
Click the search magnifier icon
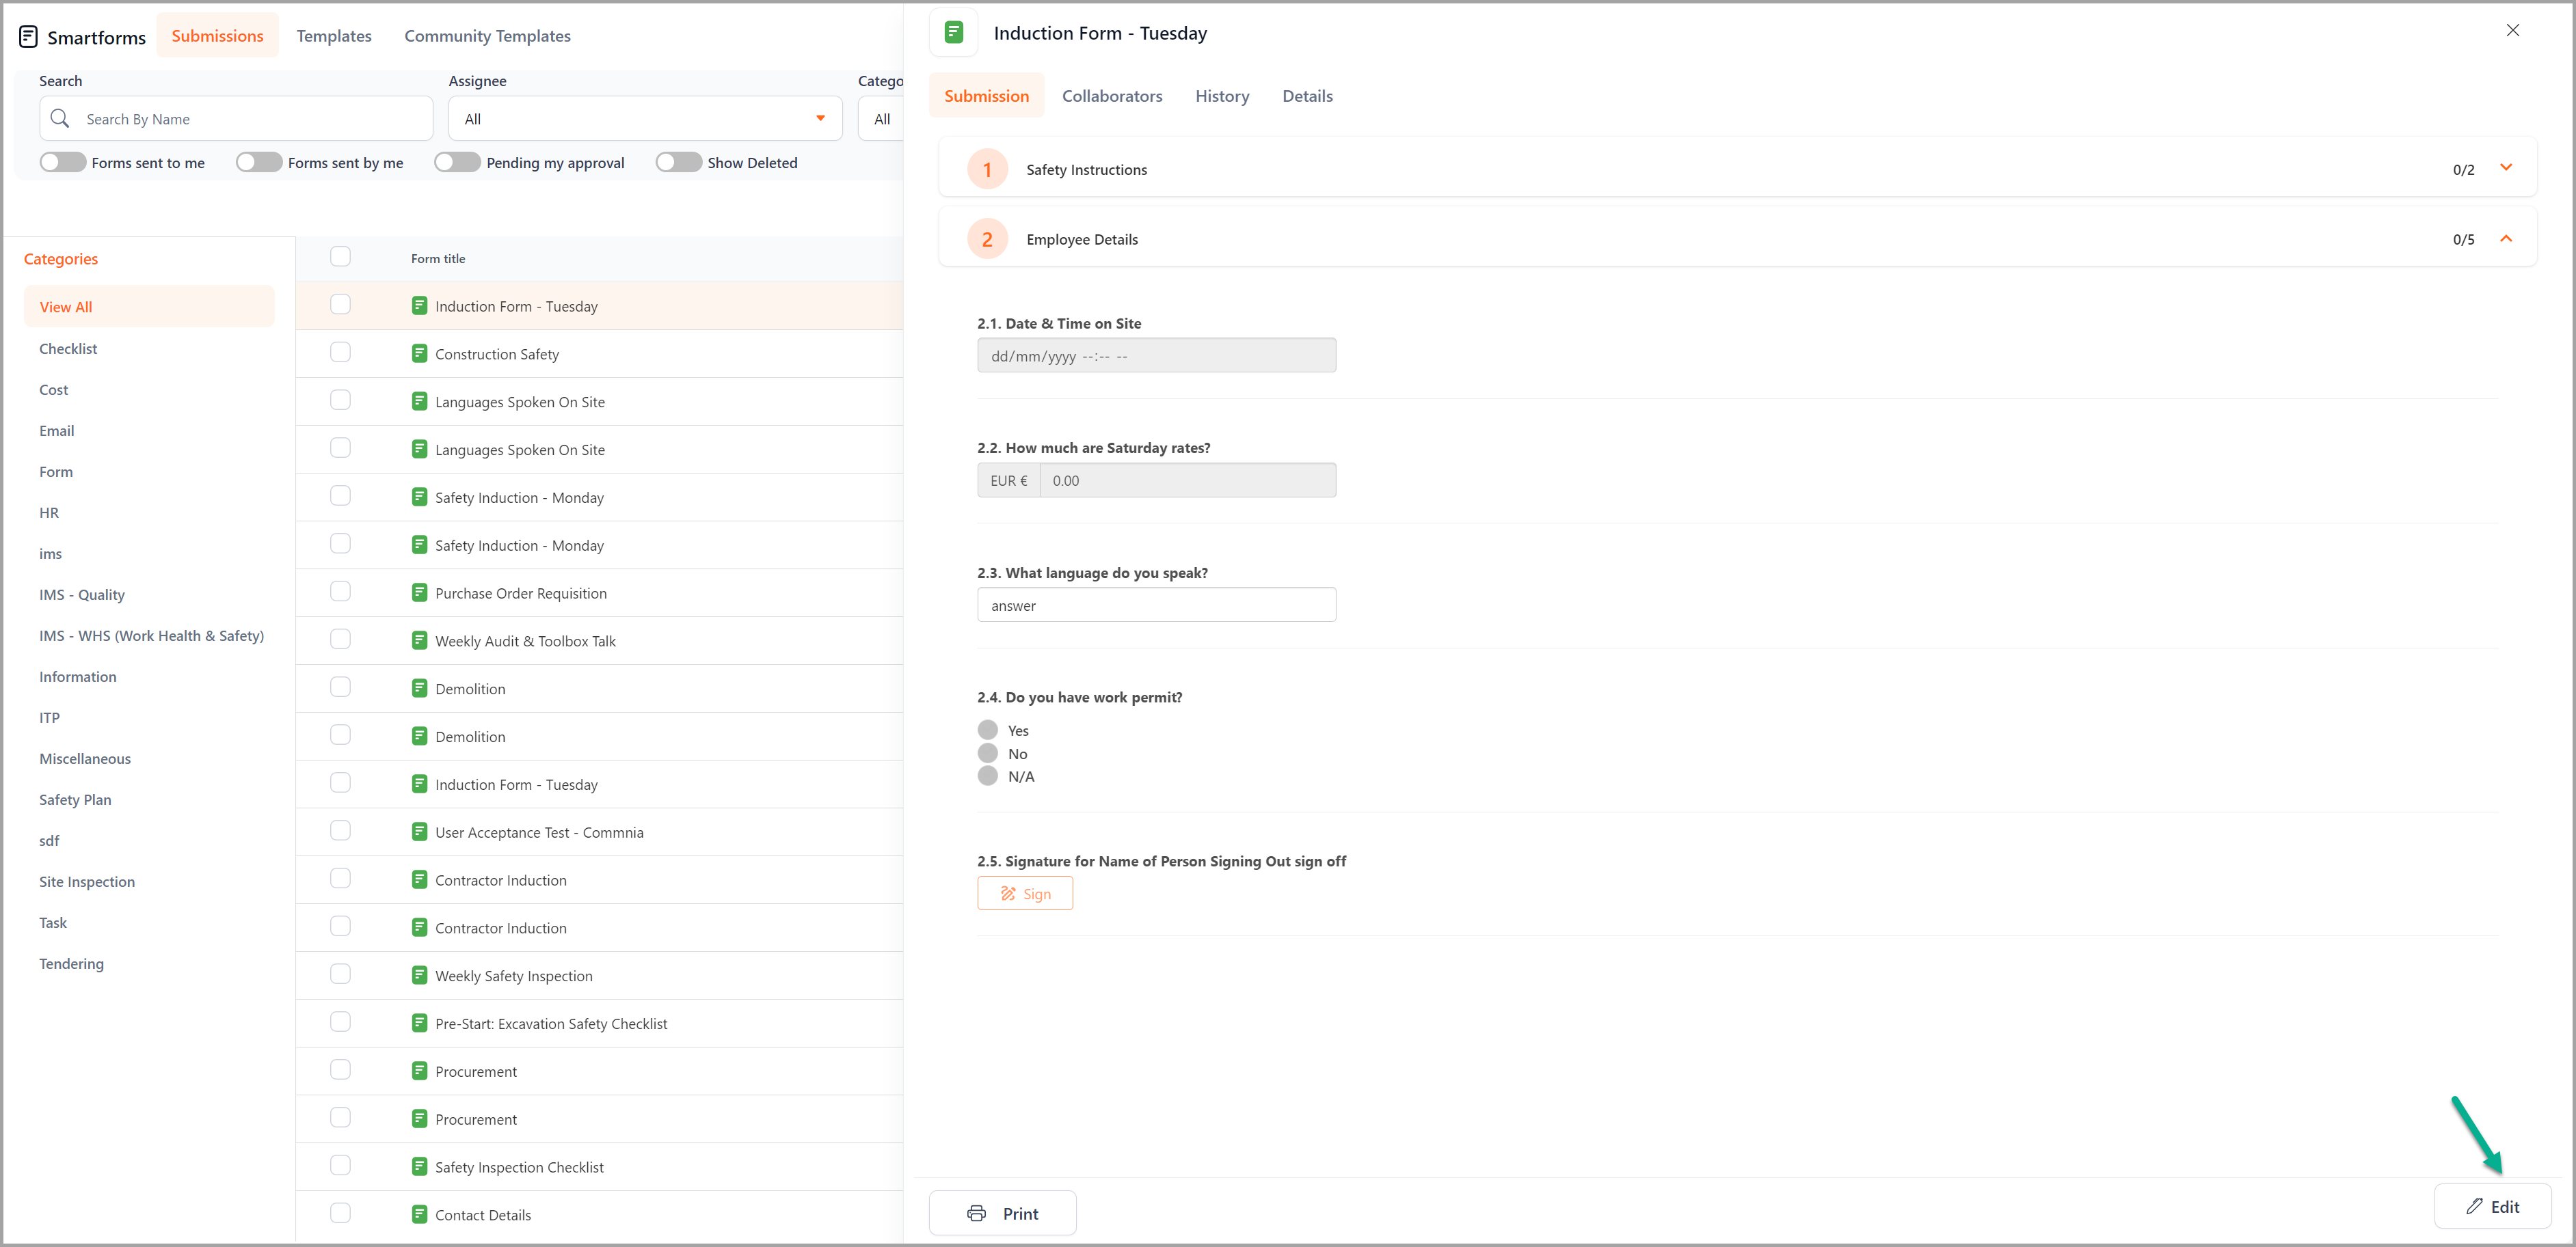60,119
